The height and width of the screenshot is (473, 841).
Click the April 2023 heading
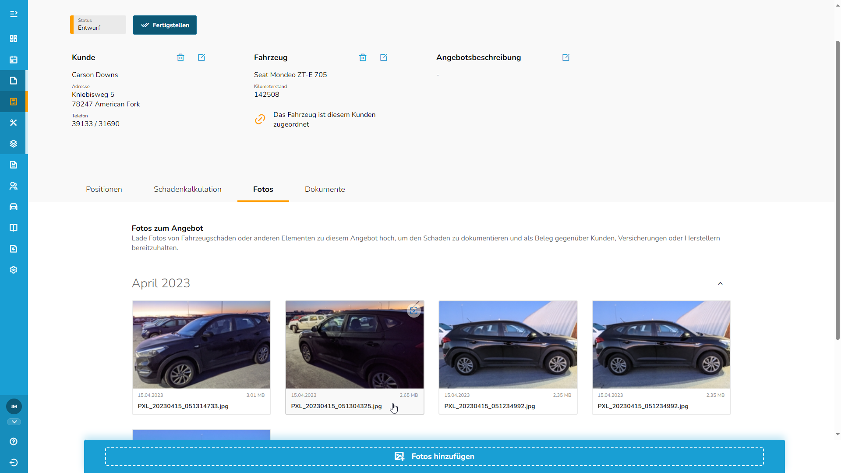161,283
